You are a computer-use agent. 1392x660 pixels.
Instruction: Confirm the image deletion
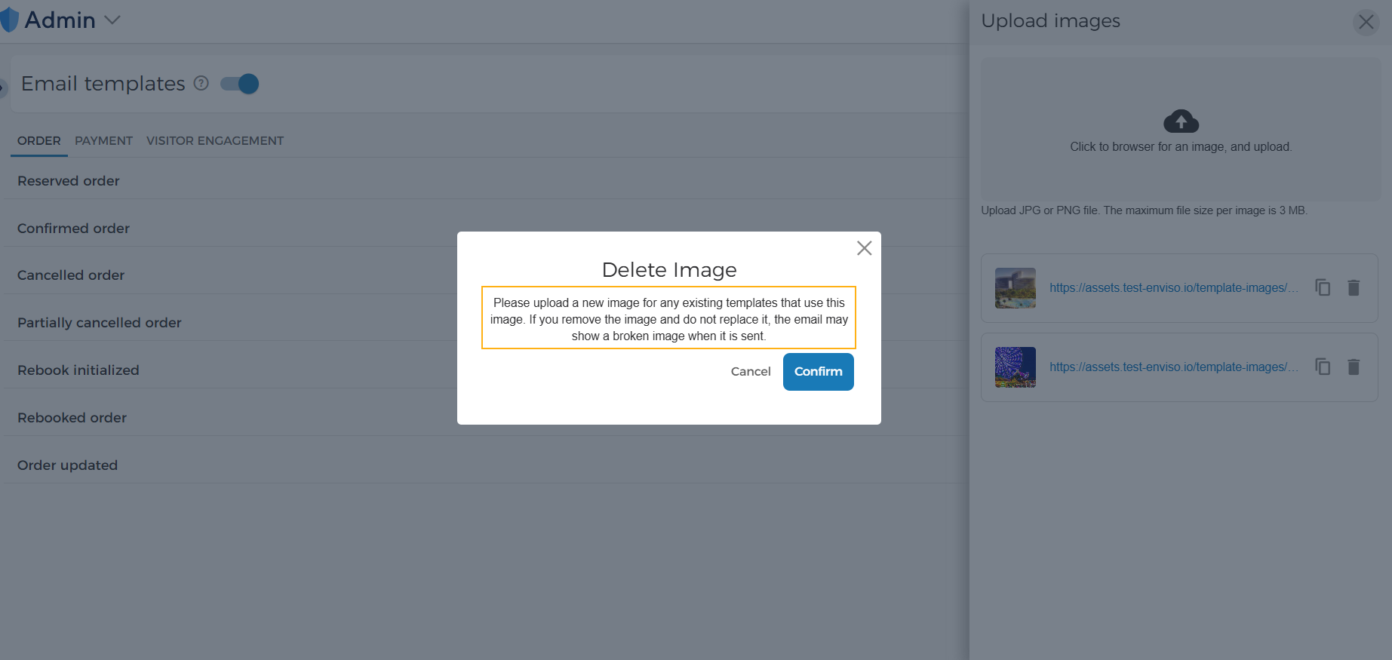(x=819, y=372)
